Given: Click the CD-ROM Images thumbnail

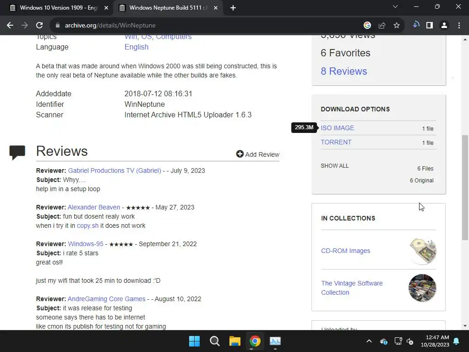Looking at the screenshot, I should coord(423,251).
